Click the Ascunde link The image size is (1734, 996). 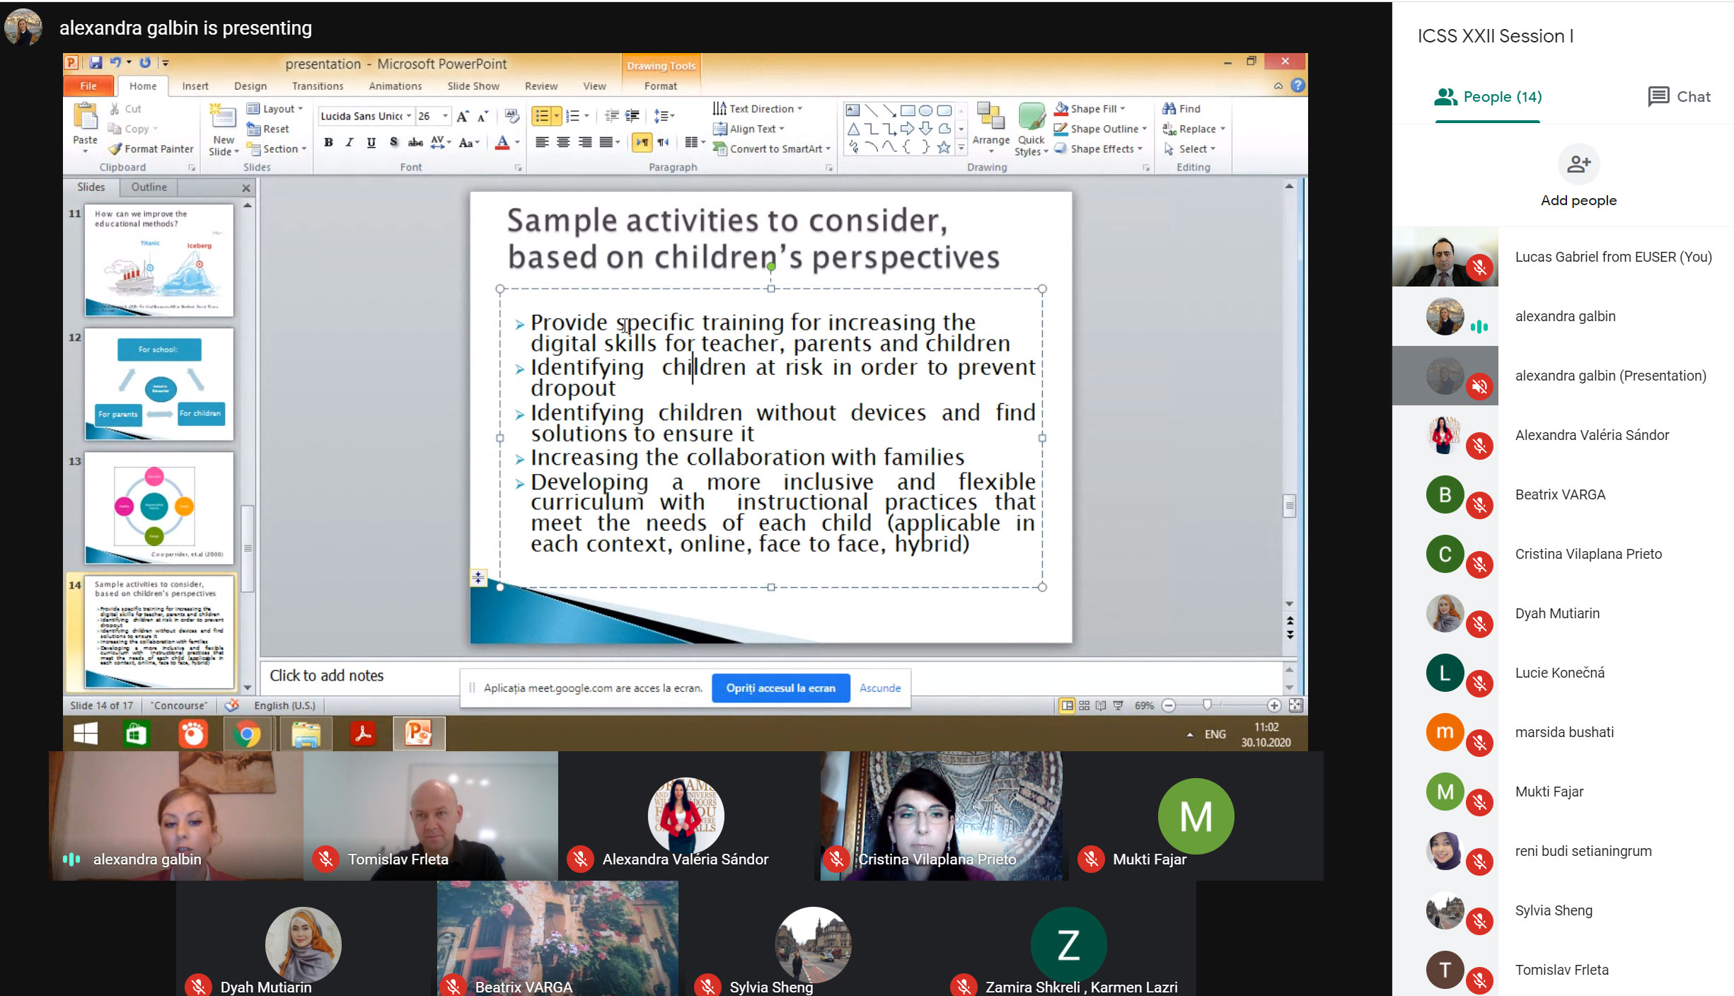pyautogui.click(x=879, y=688)
